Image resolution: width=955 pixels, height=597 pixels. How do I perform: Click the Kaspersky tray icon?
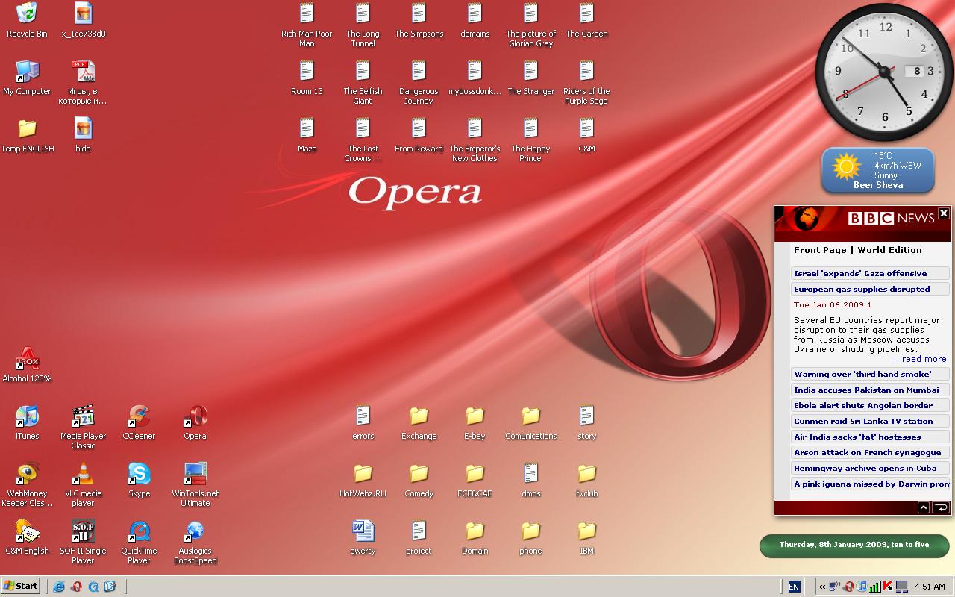point(888,587)
